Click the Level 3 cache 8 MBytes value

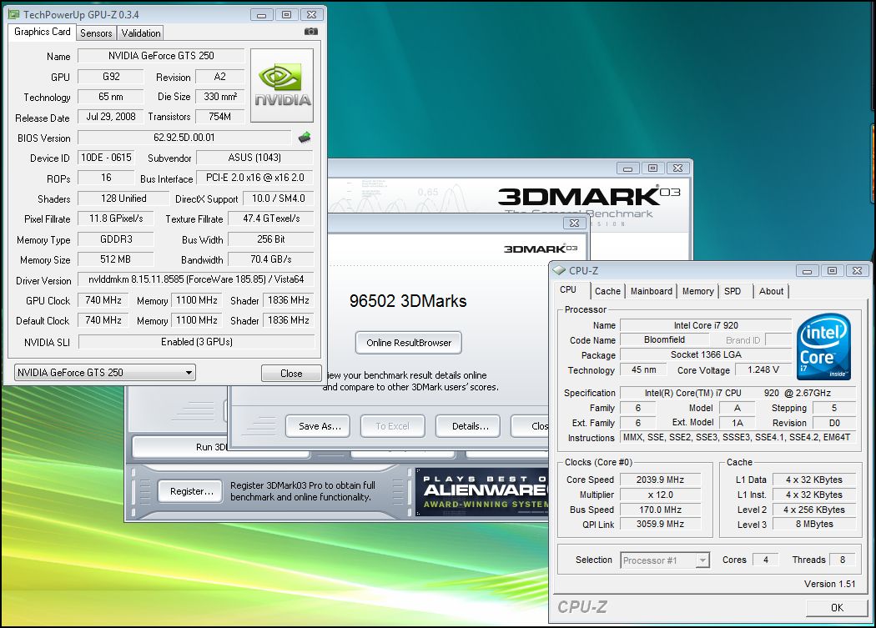(814, 524)
